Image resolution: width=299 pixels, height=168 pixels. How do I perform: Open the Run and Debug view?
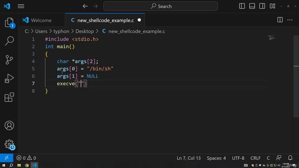pyautogui.click(x=9, y=78)
